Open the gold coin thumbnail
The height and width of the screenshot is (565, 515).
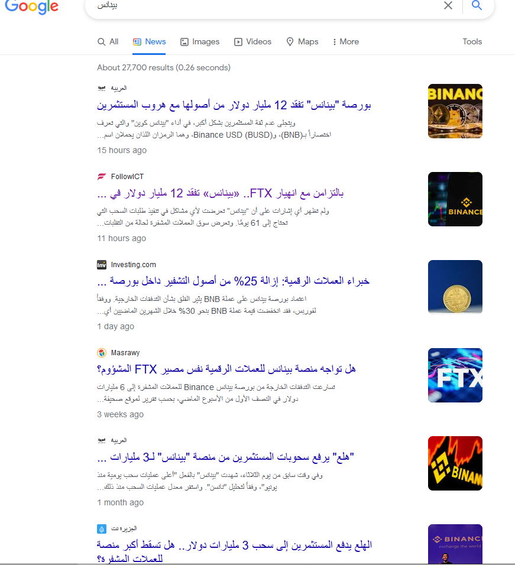tap(455, 287)
